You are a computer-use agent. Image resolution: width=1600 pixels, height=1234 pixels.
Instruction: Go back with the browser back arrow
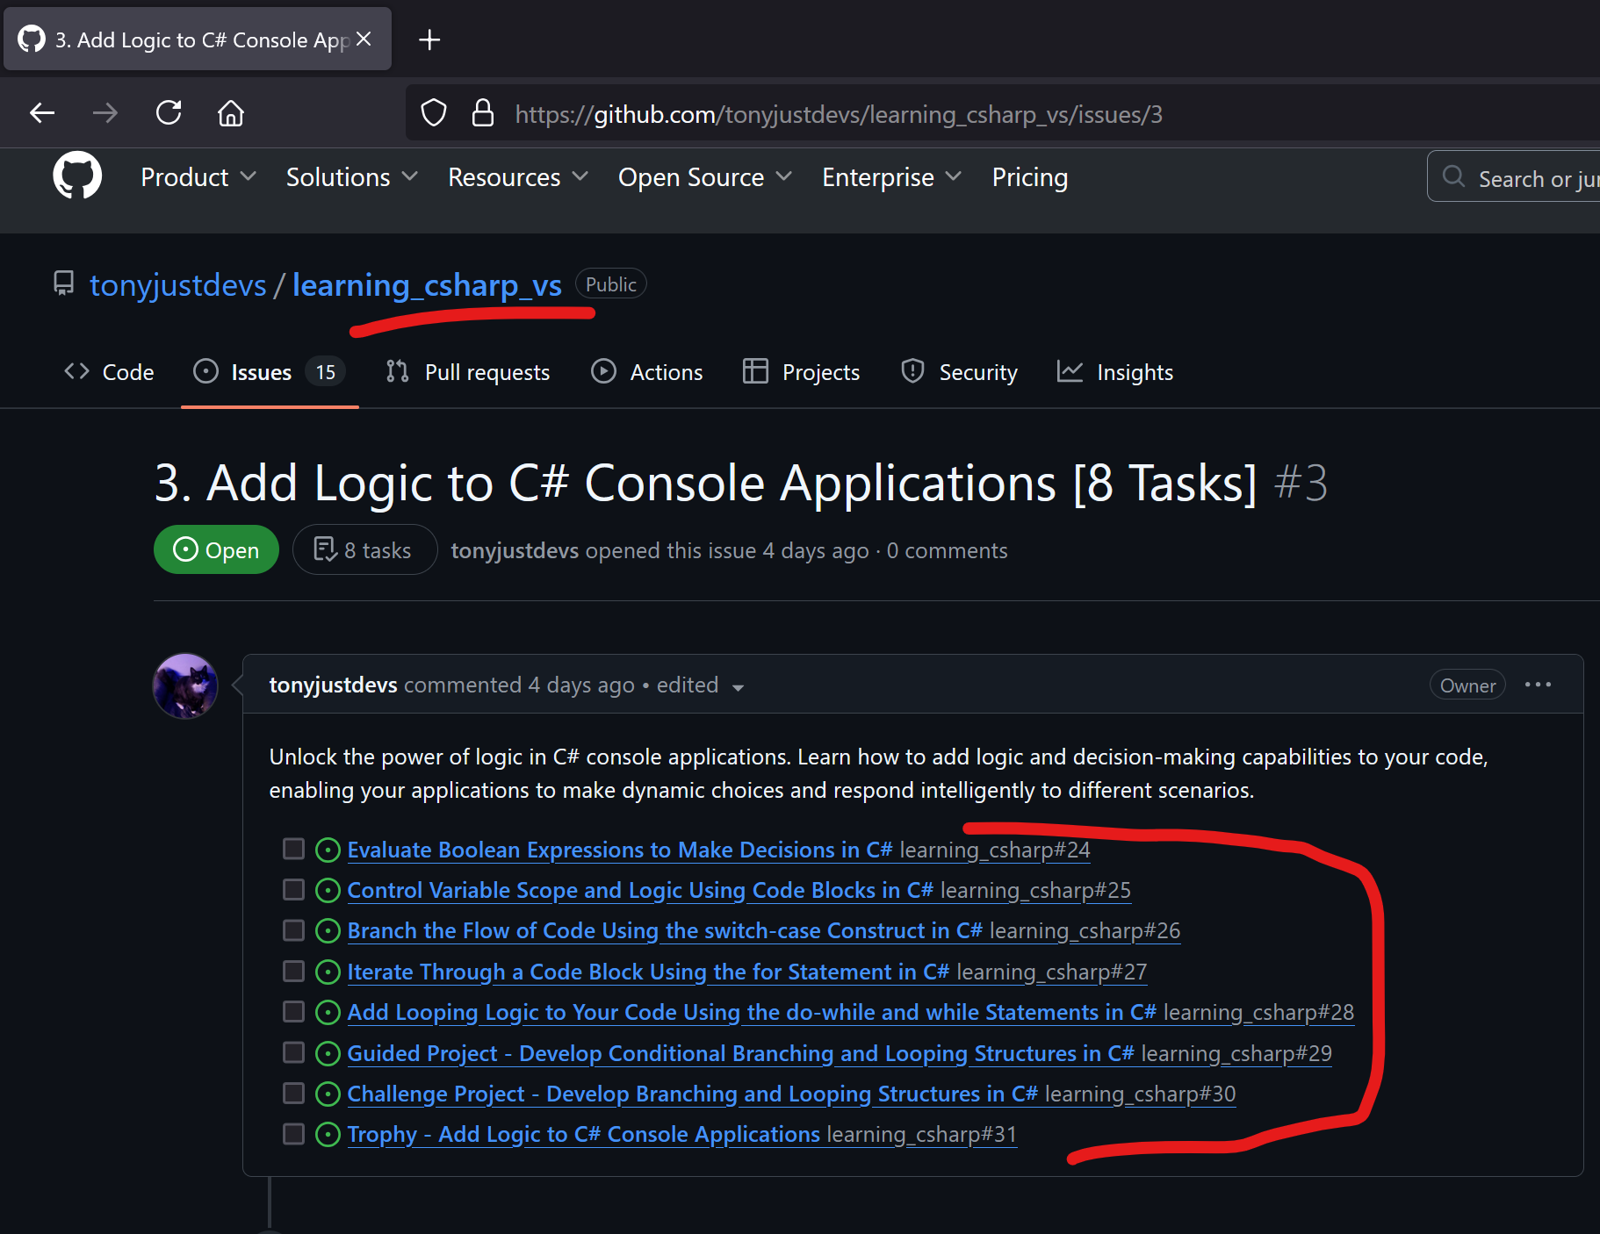[42, 112]
